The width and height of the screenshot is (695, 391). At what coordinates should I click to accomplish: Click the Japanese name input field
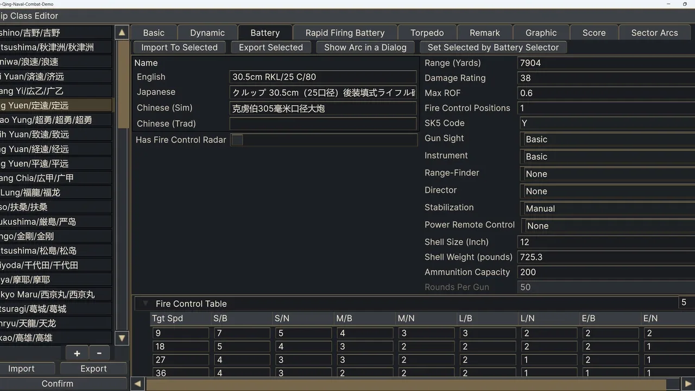tap(323, 92)
